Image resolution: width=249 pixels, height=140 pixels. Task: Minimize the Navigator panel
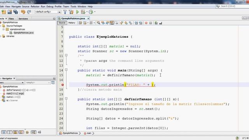click(54, 79)
